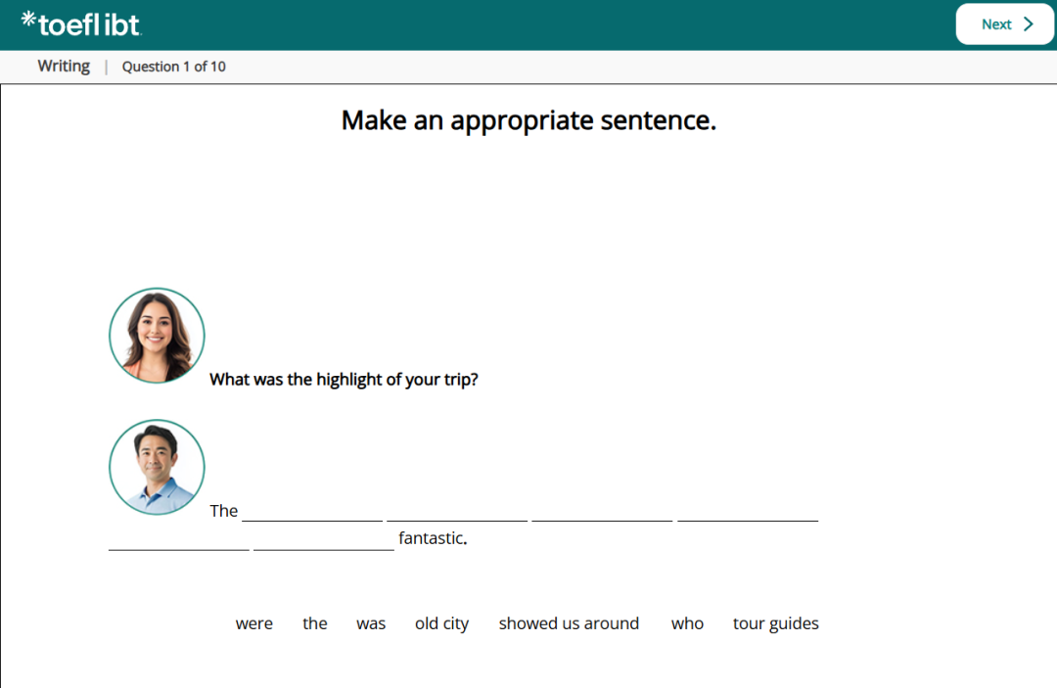This screenshot has width=1057, height=688.
Task: Click the woman's profile picture
Action: point(157,335)
